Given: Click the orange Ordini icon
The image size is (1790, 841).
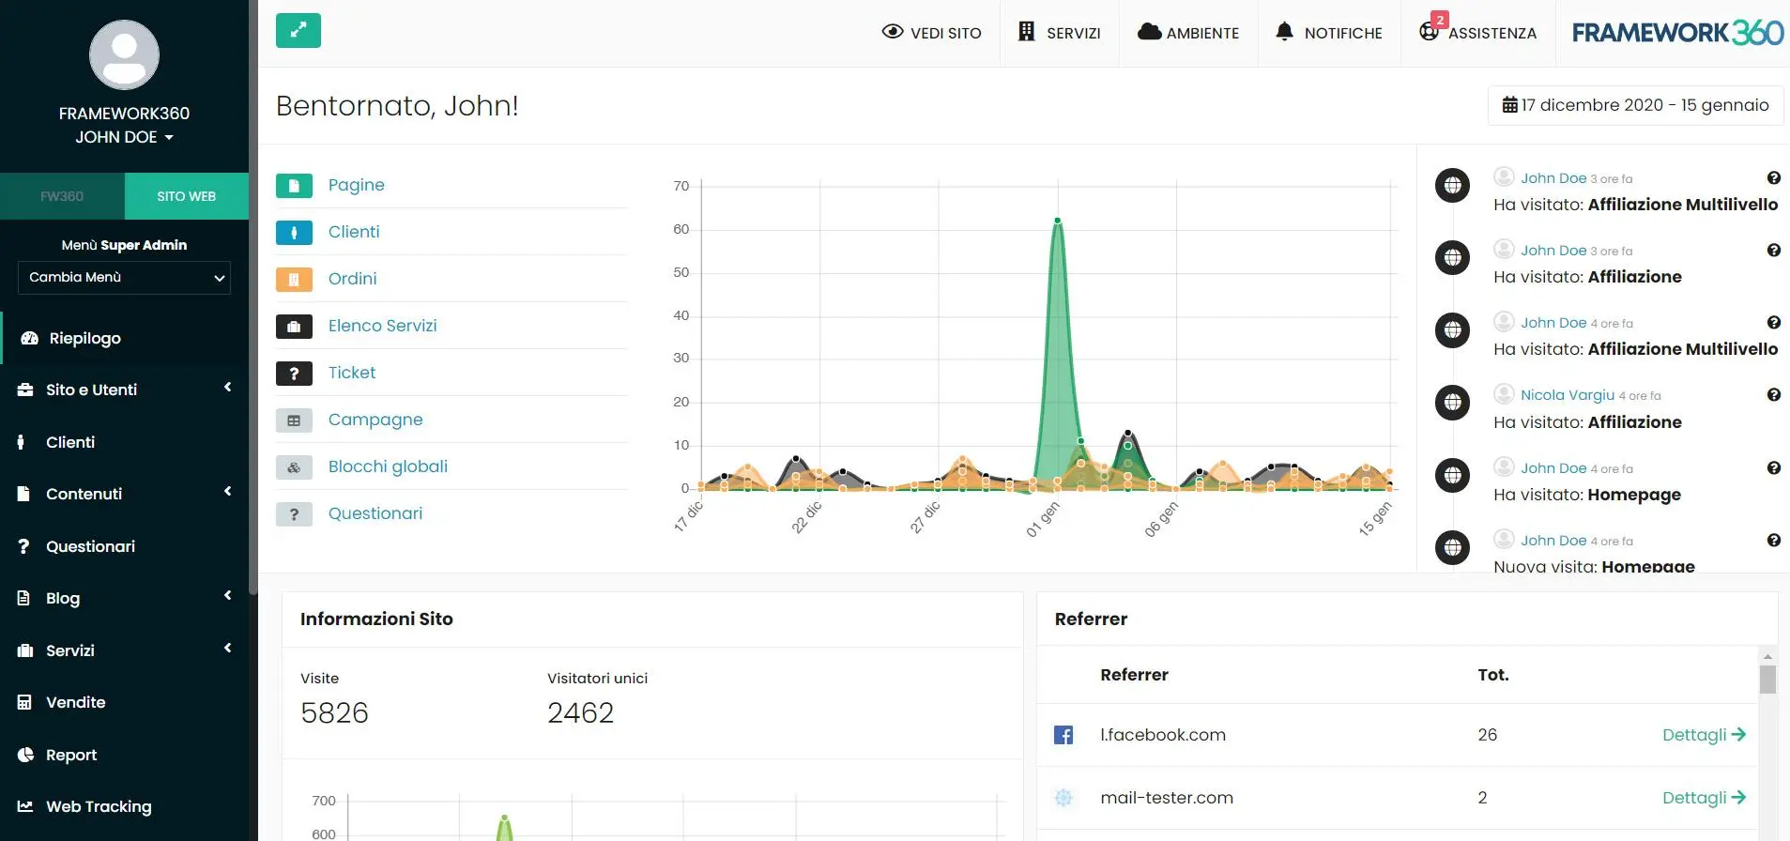Looking at the screenshot, I should coord(294,280).
